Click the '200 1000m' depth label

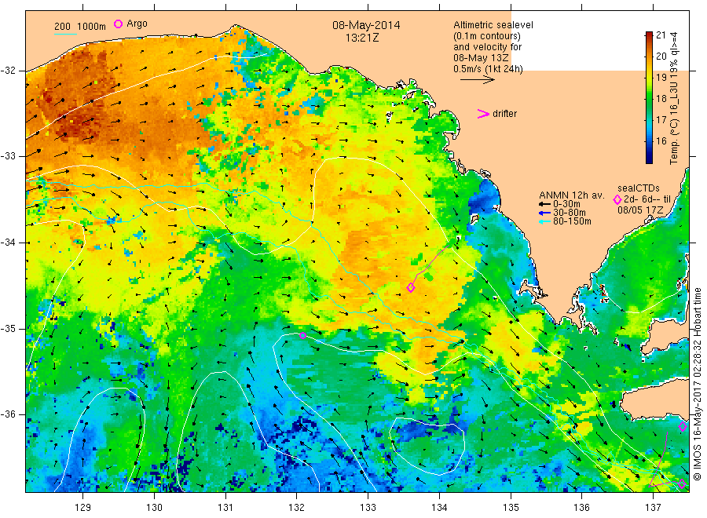coord(80,27)
